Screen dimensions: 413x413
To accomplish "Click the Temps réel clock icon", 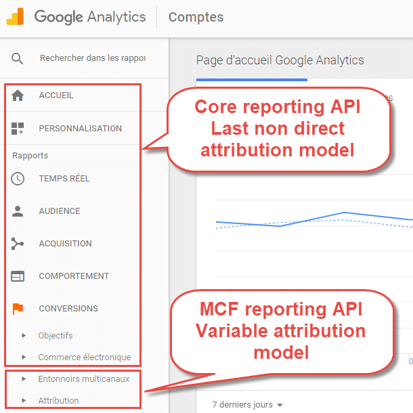I will (x=18, y=179).
